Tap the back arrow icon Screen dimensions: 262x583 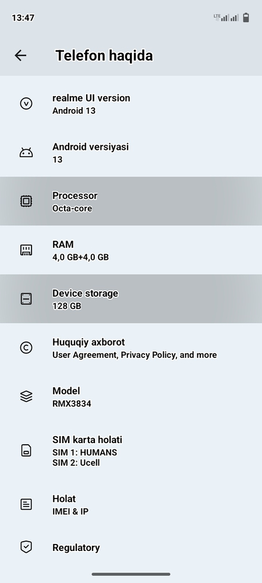pyautogui.click(x=20, y=55)
